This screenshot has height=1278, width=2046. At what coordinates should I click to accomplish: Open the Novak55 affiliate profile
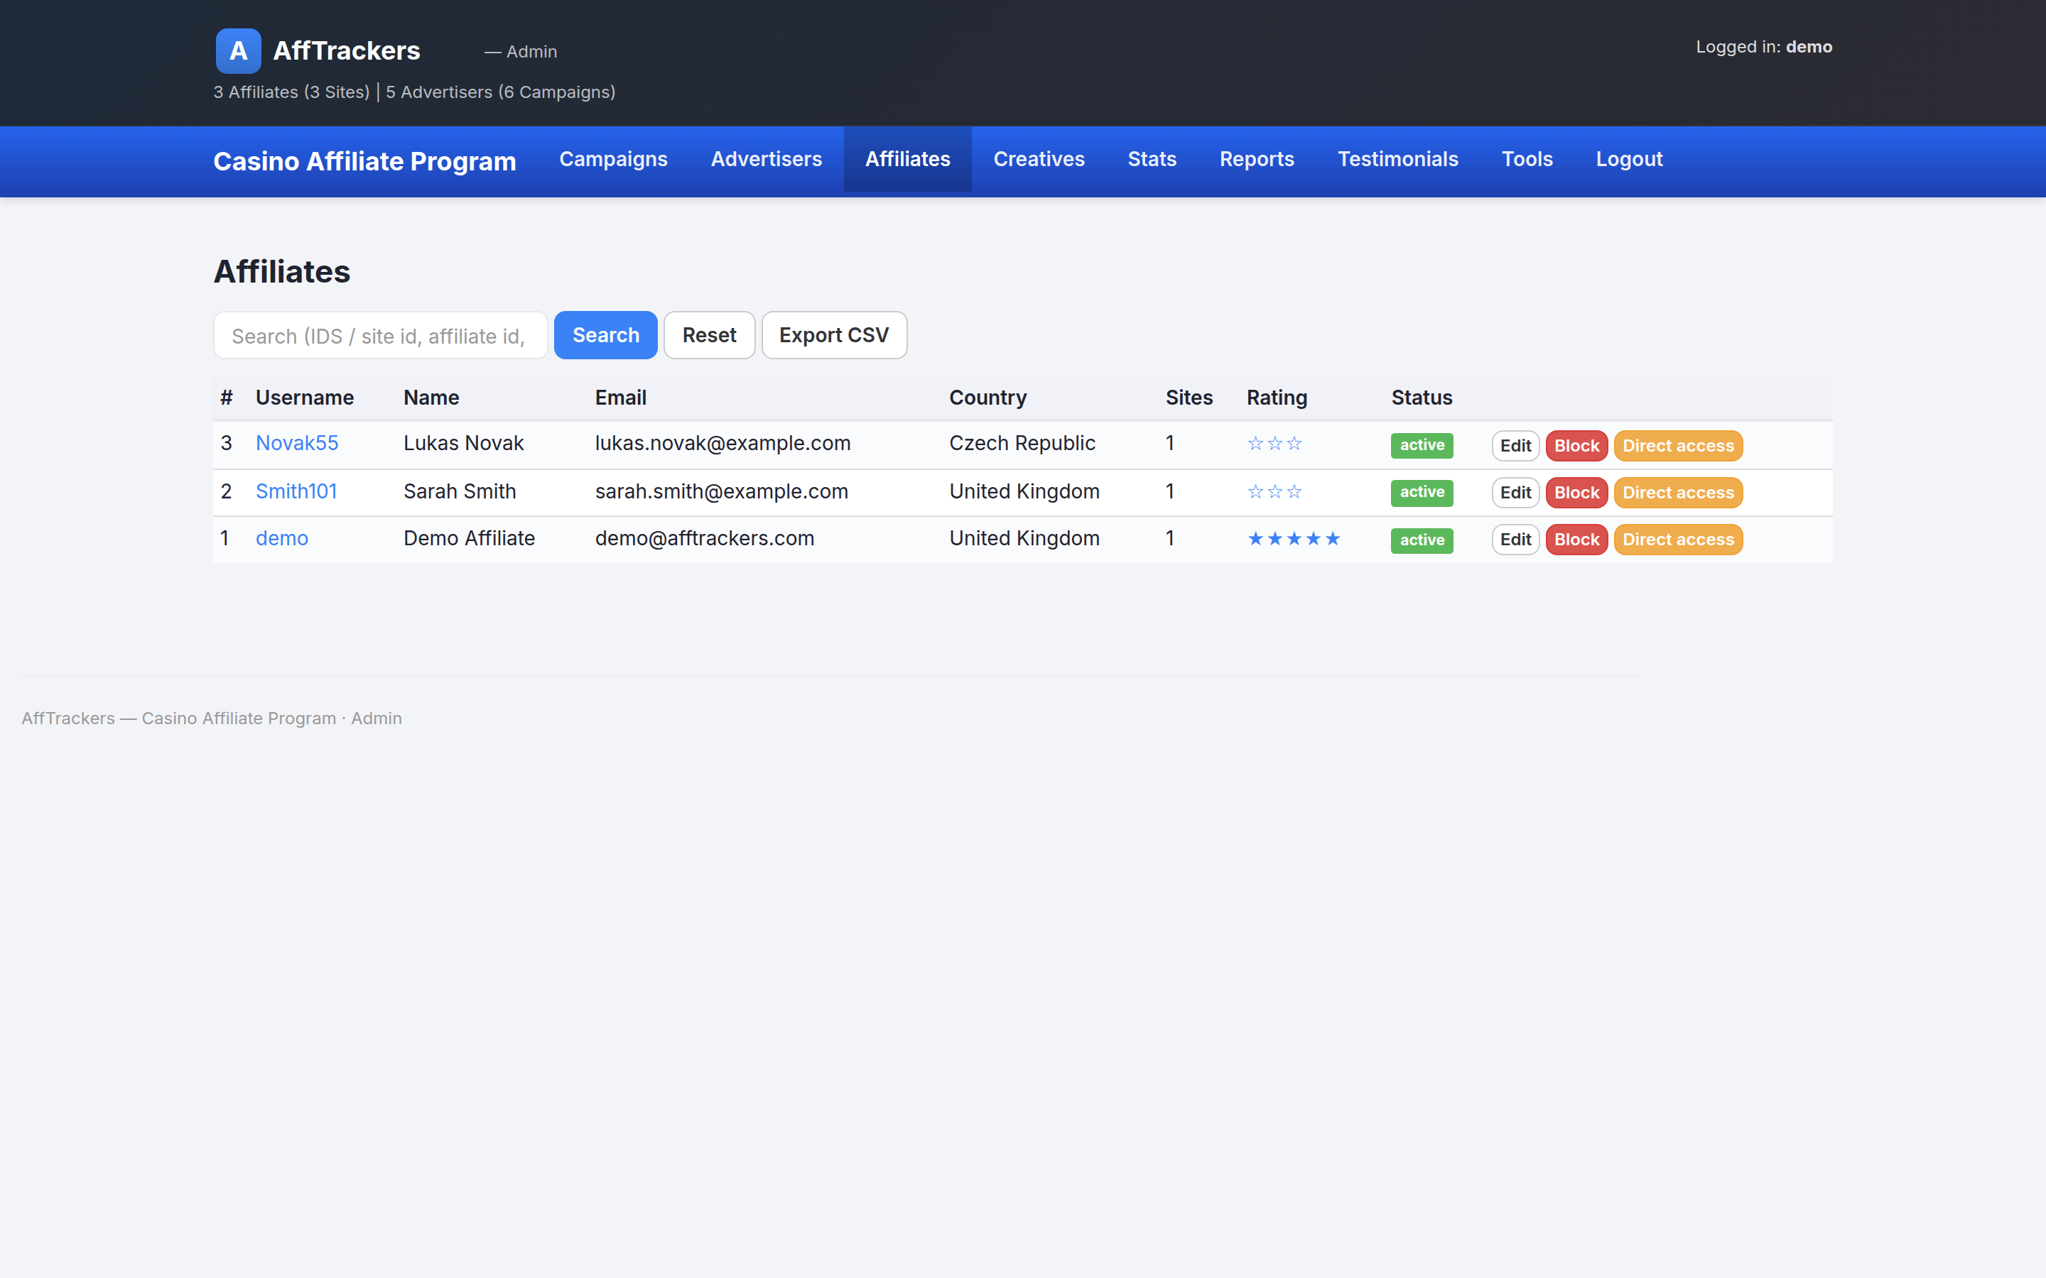(297, 443)
